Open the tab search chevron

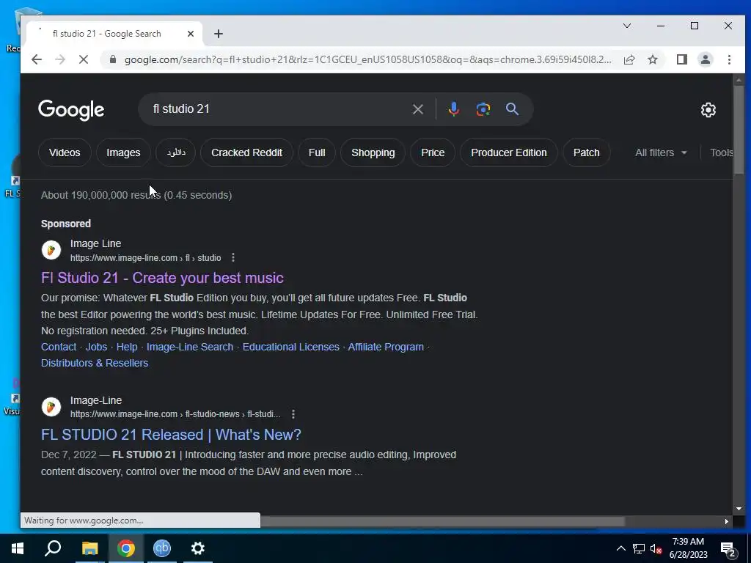click(627, 26)
